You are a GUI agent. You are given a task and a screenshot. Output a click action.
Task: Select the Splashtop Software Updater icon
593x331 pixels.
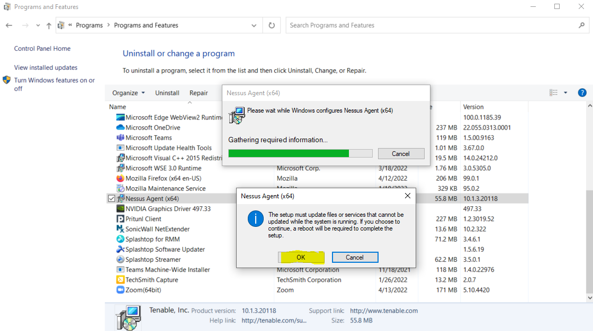point(120,250)
